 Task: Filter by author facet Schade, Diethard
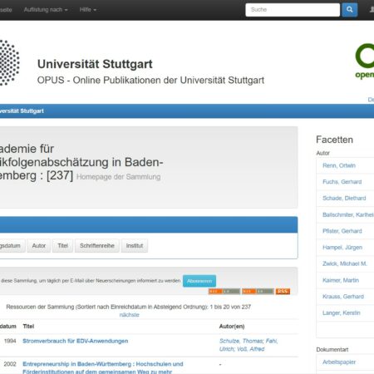pos(344,199)
